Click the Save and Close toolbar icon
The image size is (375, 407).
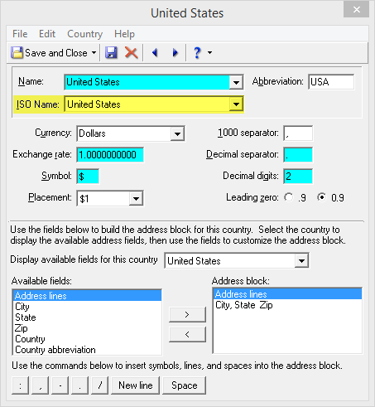pos(17,52)
